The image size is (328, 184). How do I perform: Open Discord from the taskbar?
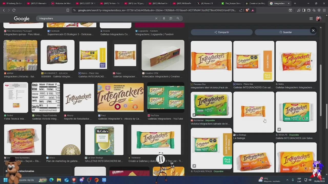(x=81, y=180)
